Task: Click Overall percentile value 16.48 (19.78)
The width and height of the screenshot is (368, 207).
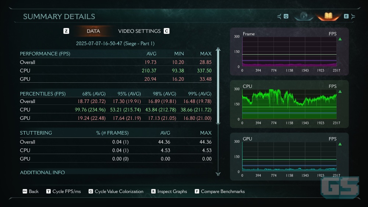Action: coord(197,101)
